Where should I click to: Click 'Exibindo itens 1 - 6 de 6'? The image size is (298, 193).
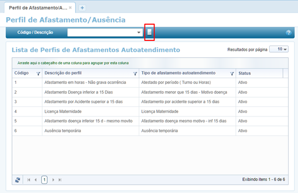tap(264, 179)
